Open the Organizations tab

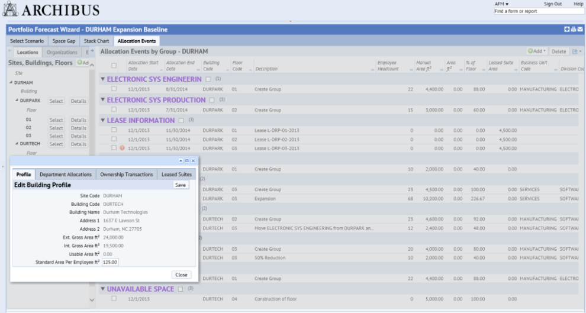(x=62, y=52)
